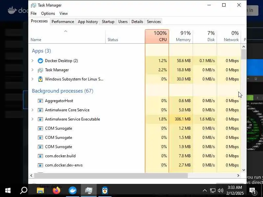Open the View menu
Screen dimensions: 263x197
point(63,13)
